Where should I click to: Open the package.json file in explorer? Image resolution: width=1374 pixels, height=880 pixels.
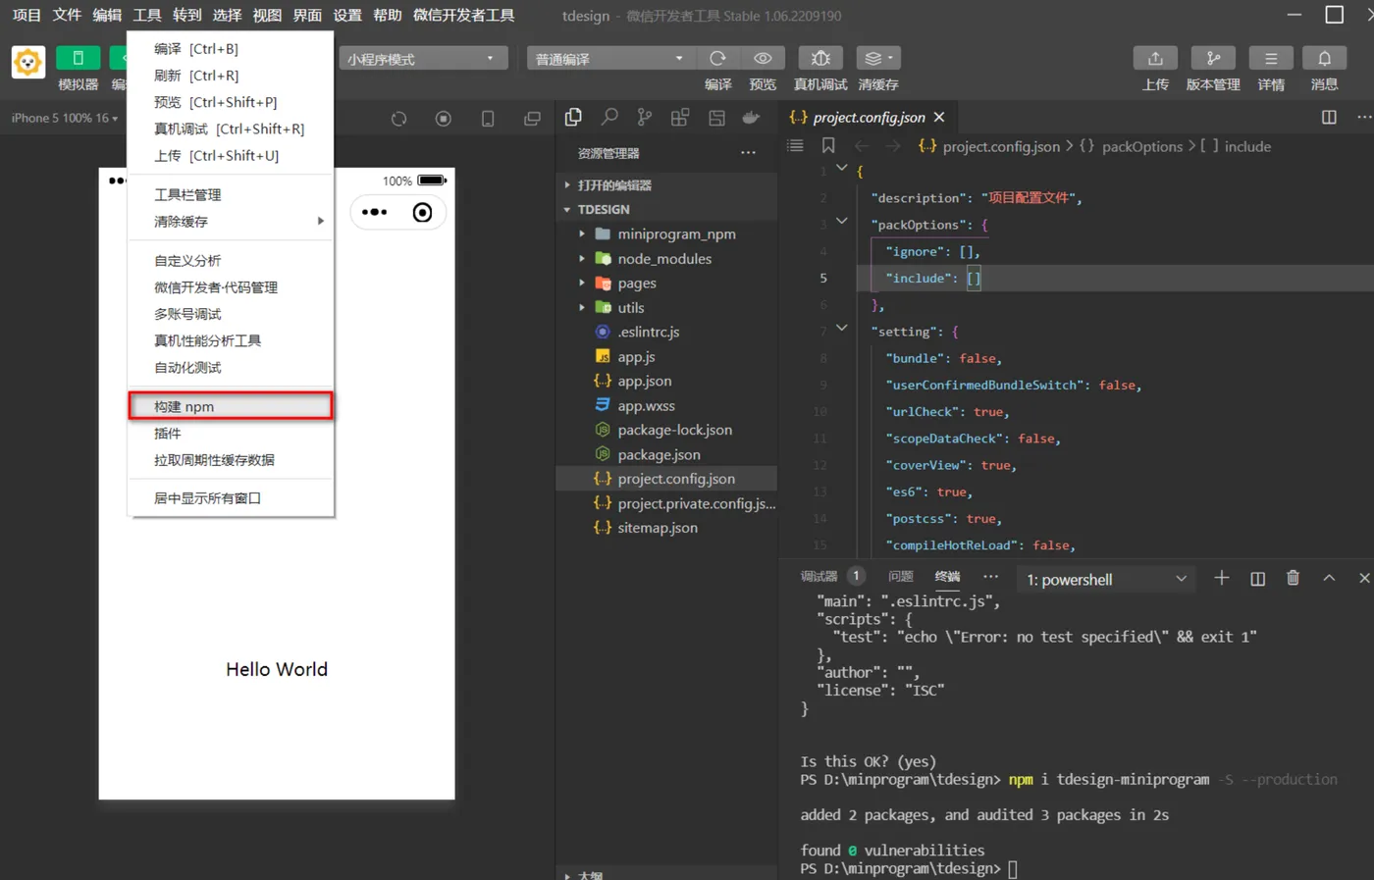pos(659,455)
